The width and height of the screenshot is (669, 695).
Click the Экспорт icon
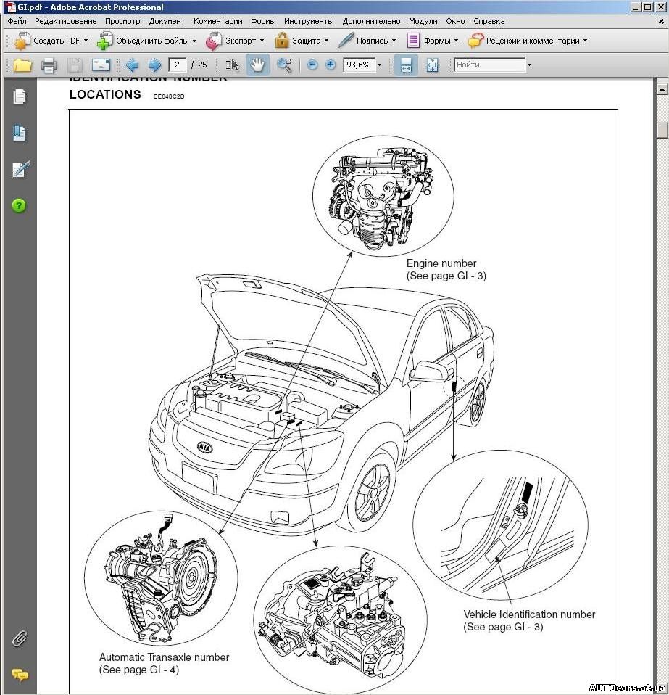pyautogui.click(x=214, y=41)
